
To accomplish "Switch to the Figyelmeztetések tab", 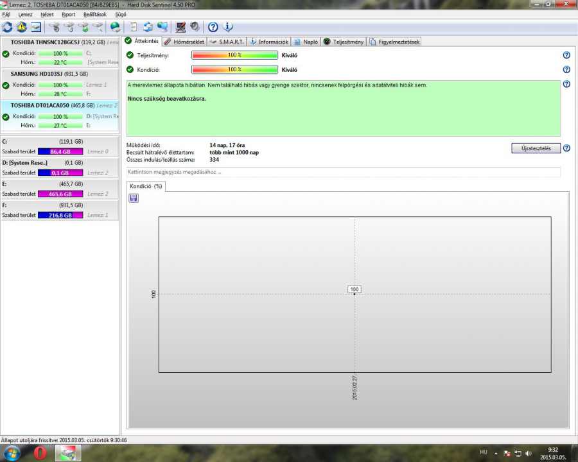I will pyautogui.click(x=394, y=42).
